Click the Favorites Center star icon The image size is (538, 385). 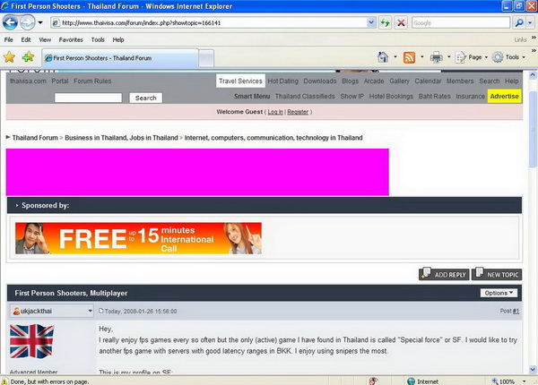9,57
